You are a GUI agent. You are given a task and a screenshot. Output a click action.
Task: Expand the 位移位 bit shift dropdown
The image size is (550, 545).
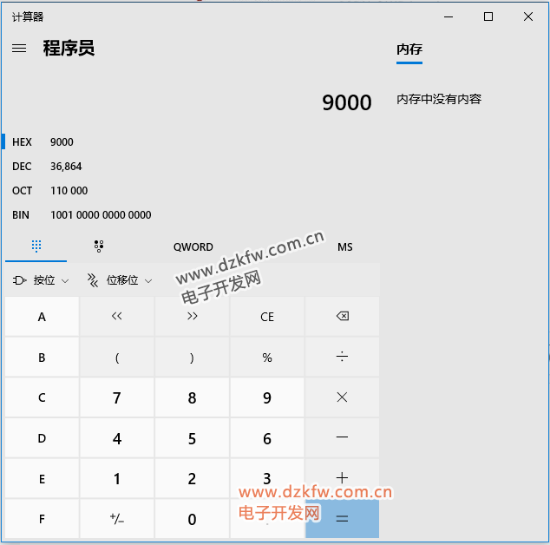tap(120, 280)
